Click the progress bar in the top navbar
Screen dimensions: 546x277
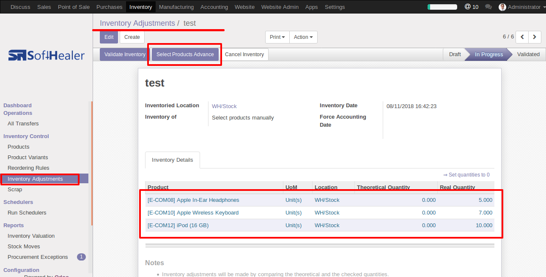(442, 7)
